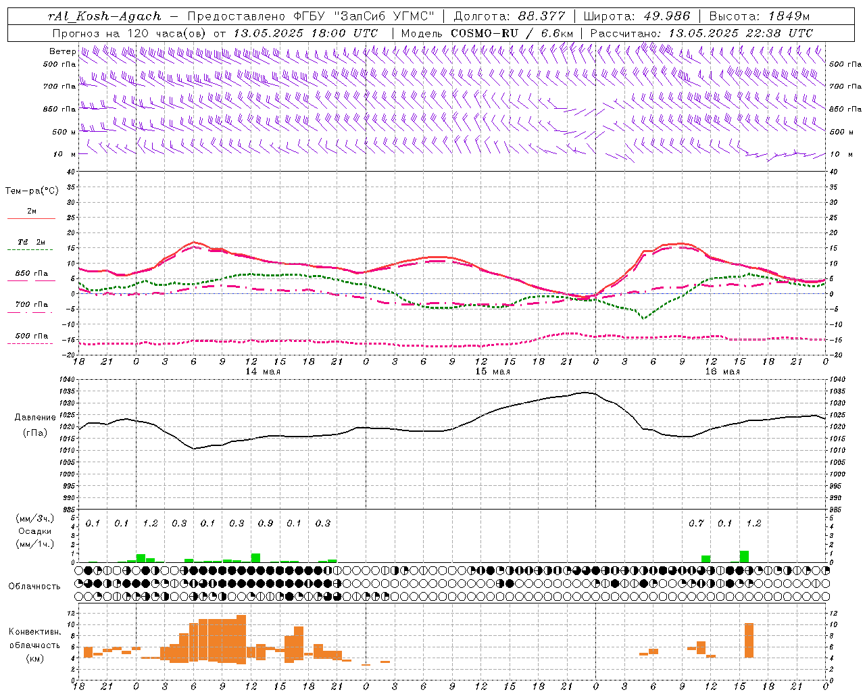
Task: Click the "Рассчитано: 13.05.2025 22:38 UTC" timestamp
Action: tap(701, 33)
